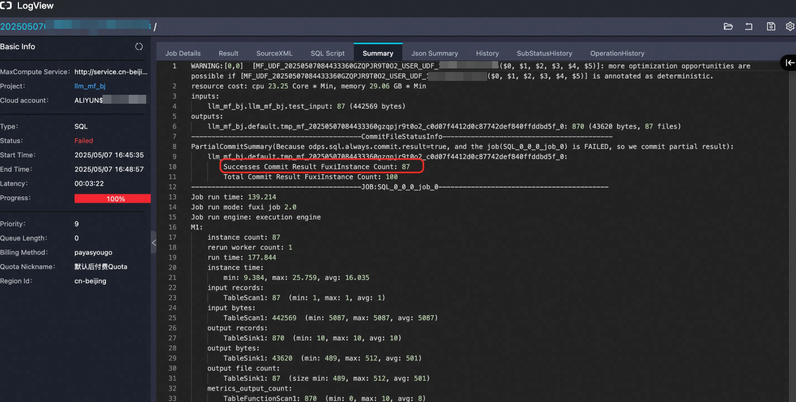Open the Result tab
The width and height of the screenshot is (796, 402).
pos(228,54)
